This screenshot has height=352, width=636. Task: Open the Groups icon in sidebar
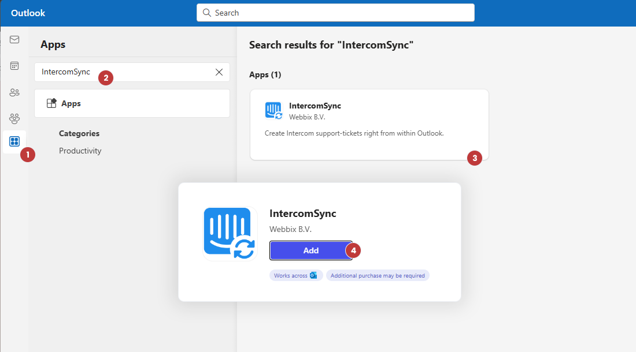[14, 118]
